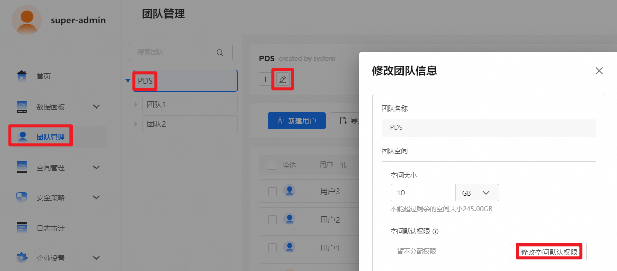The height and width of the screenshot is (271, 617).
Task: Click the 首页 home icon
Action: pyautogui.click(x=21, y=76)
